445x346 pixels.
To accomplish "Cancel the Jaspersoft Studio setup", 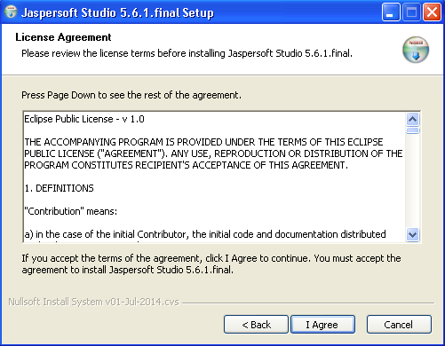I will tap(399, 325).
